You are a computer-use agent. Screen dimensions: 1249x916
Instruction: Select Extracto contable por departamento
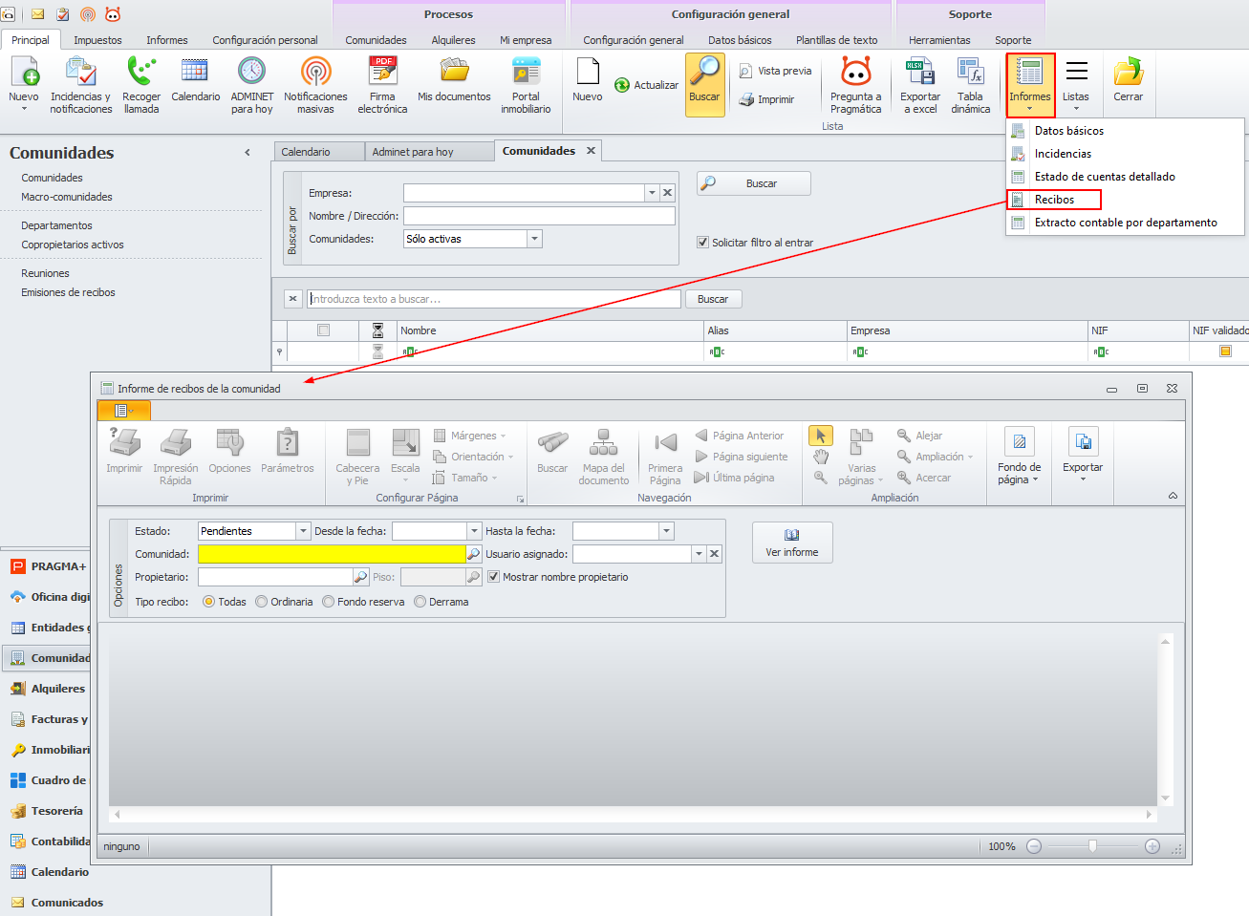pos(1126,223)
